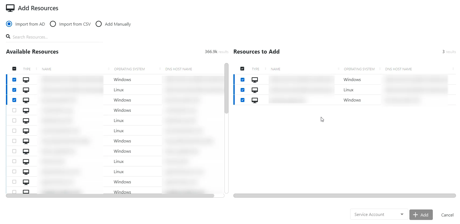
Task: Click the Search Resources input field
Action: coord(57,37)
